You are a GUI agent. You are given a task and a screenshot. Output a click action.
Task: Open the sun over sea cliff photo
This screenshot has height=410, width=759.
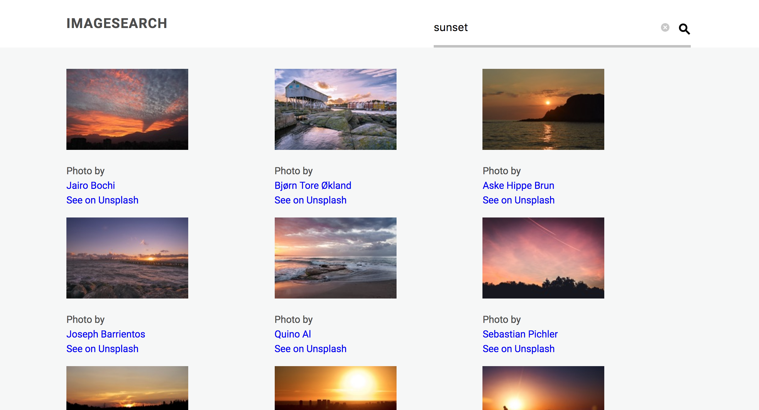coord(543,109)
